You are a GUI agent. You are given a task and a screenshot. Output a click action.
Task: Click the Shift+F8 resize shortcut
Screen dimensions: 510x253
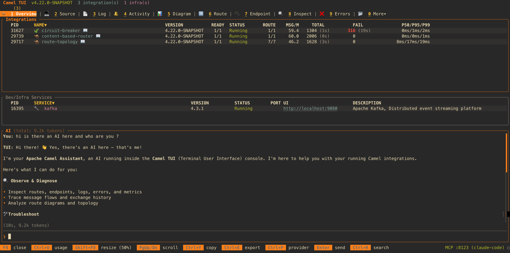point(102,248)
